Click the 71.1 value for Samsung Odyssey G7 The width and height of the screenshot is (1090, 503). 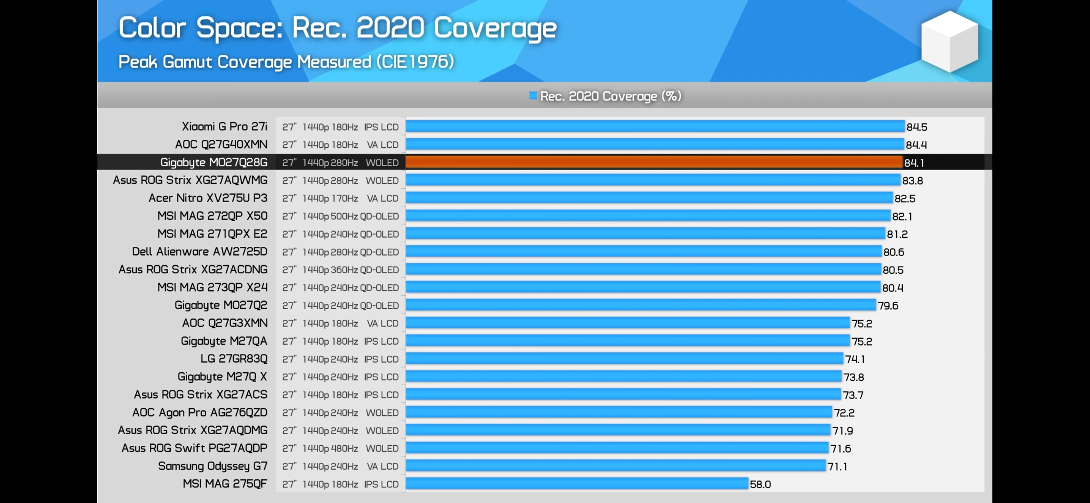pos(837,466)
